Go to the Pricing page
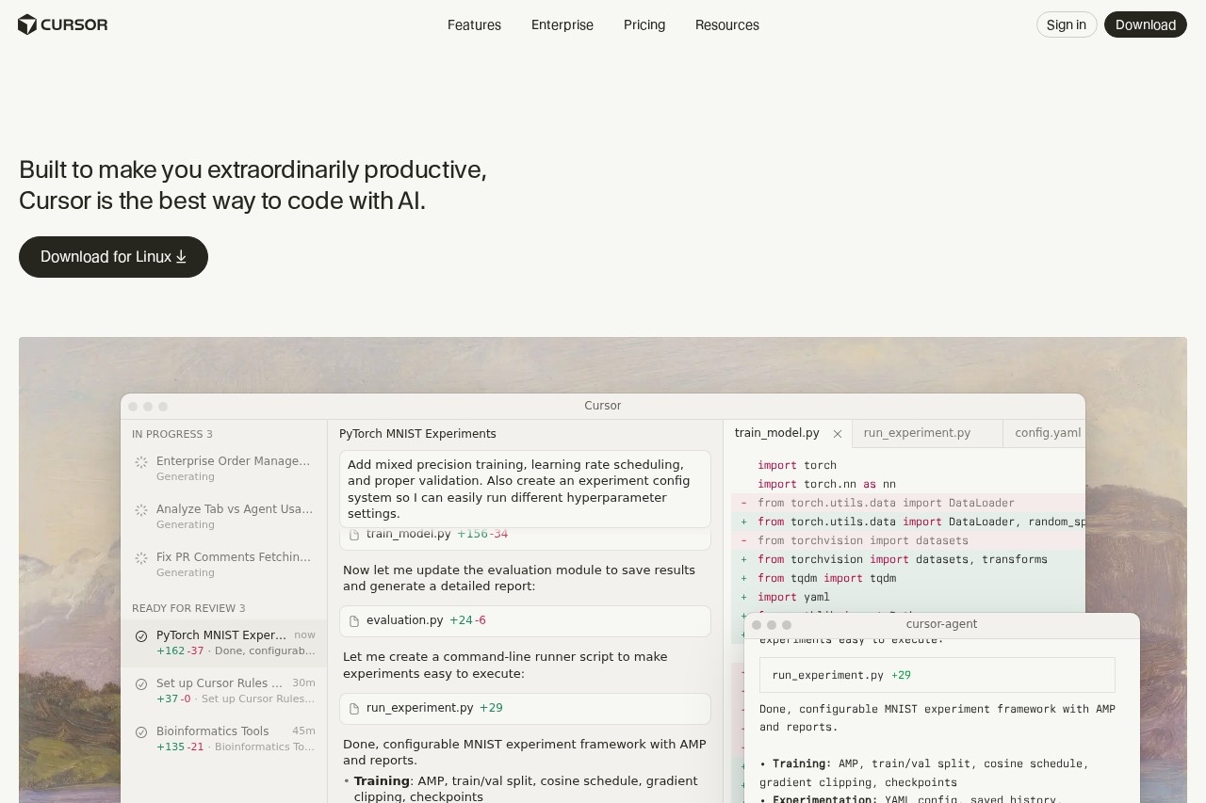 pyautogui.click(x=644, y=25)
